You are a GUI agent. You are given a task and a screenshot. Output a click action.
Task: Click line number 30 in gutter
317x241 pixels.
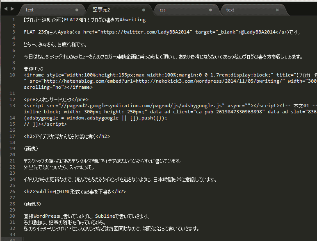12,216
